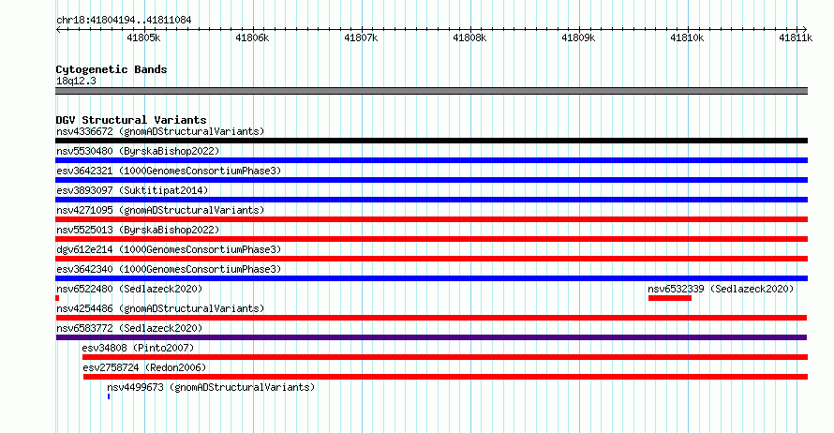Open nsv5525013 ByrskaBishop2022 label
Screen dimensions: 834x433
pyautogui.click(x=138, y=230)
